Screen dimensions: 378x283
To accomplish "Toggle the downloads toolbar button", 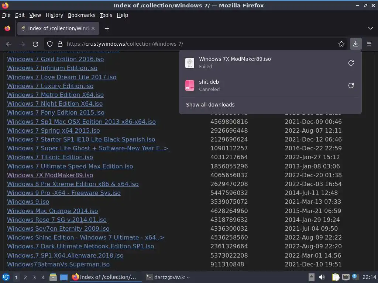I will coord(355,44).
